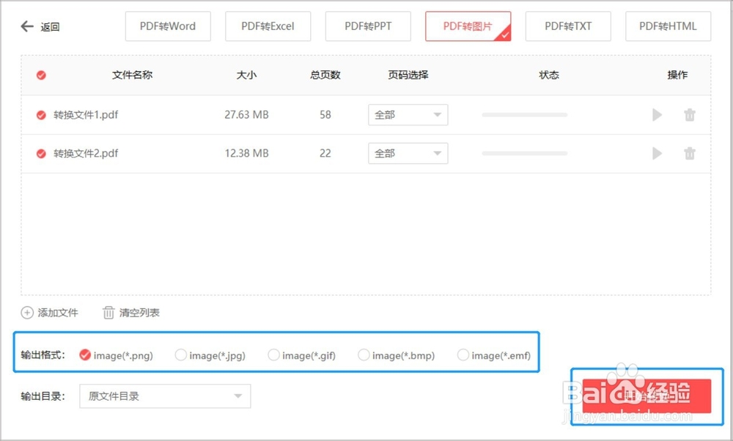The height and width of the screenshot is (441, 733).
Task: Switch to PDF转图片 tab
Action: 468,26
